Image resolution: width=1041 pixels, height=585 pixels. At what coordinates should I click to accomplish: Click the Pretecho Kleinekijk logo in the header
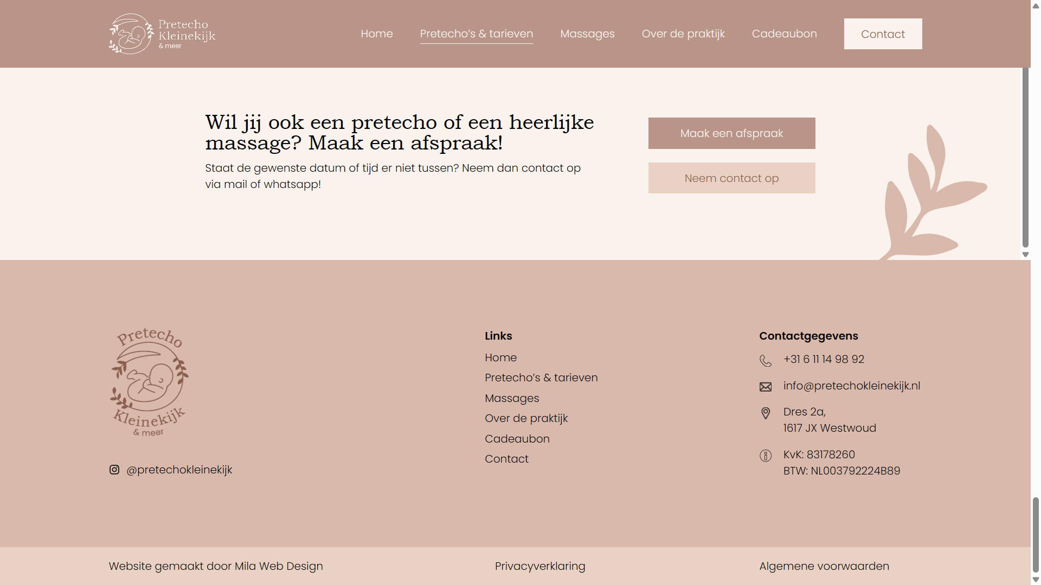(162, 34)
